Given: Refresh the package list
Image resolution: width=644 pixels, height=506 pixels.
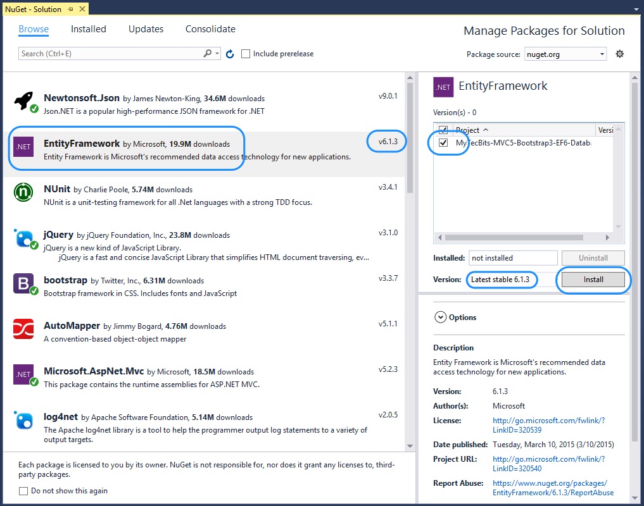Looking at the screenshot, I should 230,54.
